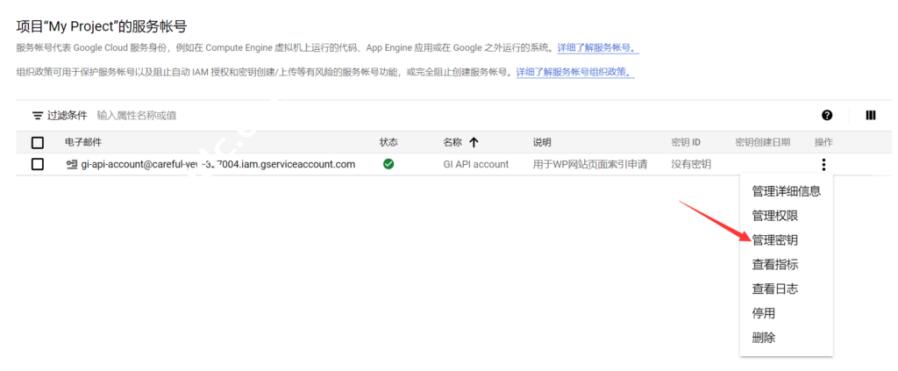Viewport: 898px width, 371px height.
Task: Click the service account icon before the email
Action: (x=72, y=165)
